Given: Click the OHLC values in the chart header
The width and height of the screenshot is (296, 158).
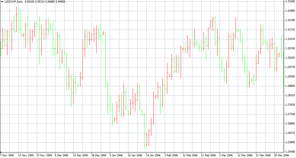Looking at the screenshot, I should coord(45,2).
